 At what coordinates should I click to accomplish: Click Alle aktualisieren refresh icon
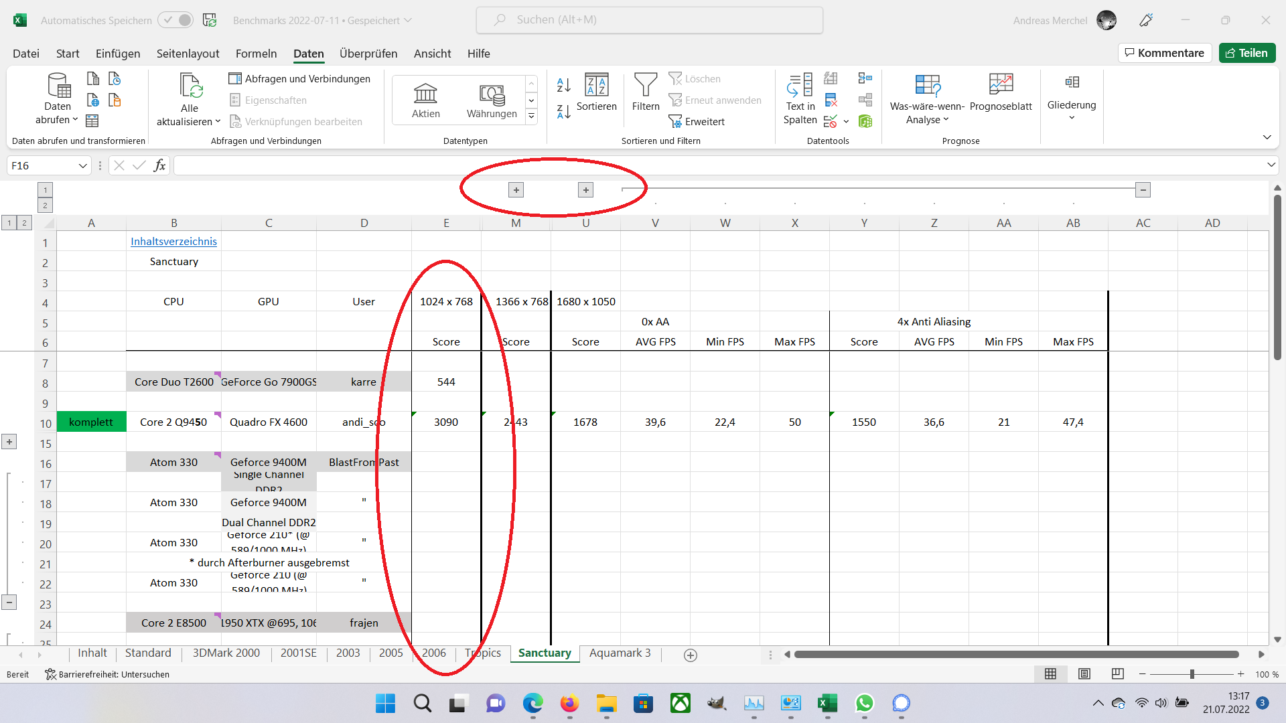click(190, 86)
